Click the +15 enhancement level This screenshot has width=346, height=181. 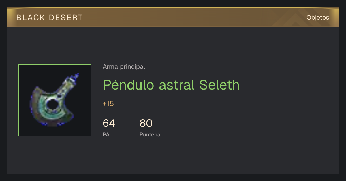pyautogui.click(x=108, y=104)
